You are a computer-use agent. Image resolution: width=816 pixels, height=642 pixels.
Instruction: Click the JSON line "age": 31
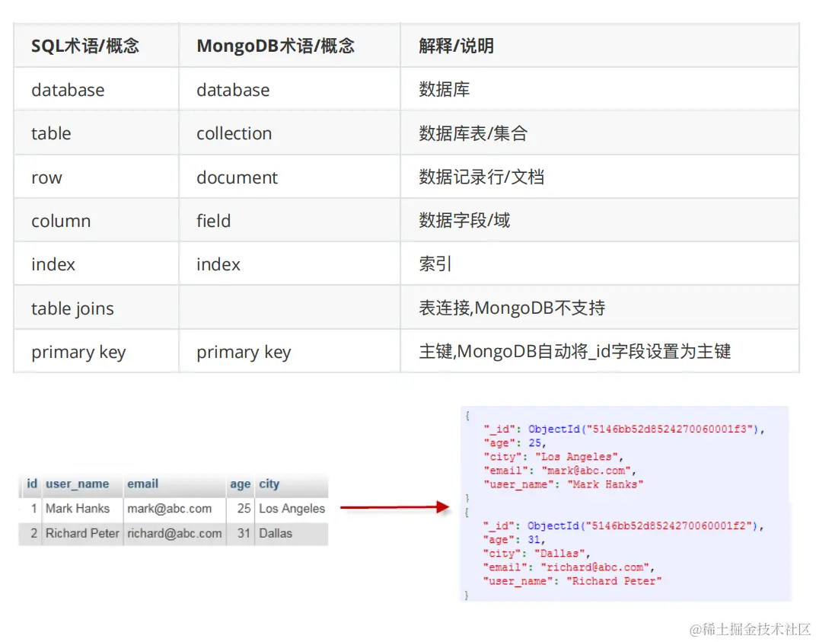[x=514, y=540]
